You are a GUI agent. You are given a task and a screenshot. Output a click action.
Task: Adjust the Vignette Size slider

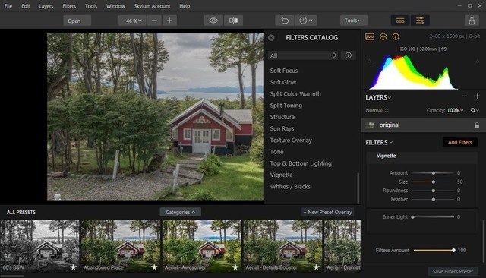click(434, 182)
